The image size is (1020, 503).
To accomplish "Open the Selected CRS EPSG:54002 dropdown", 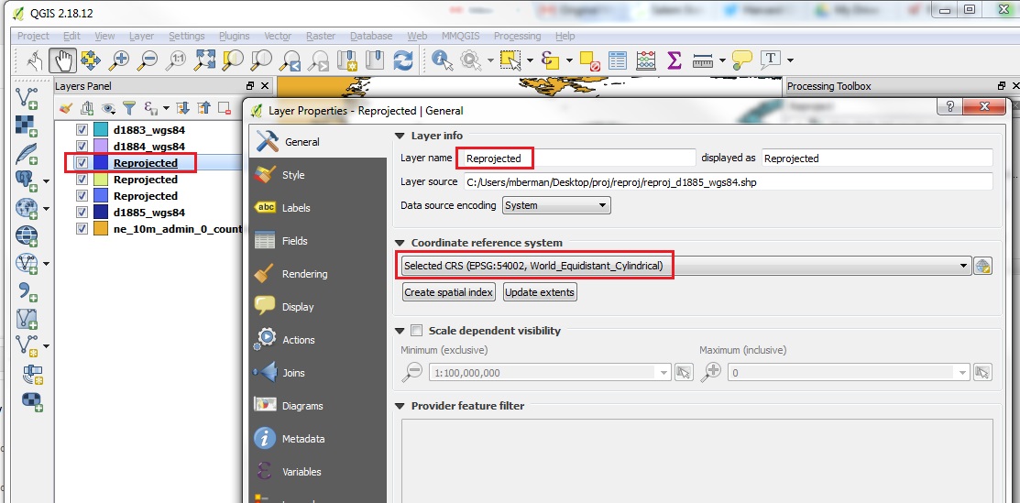I will [x=685, y=266].
